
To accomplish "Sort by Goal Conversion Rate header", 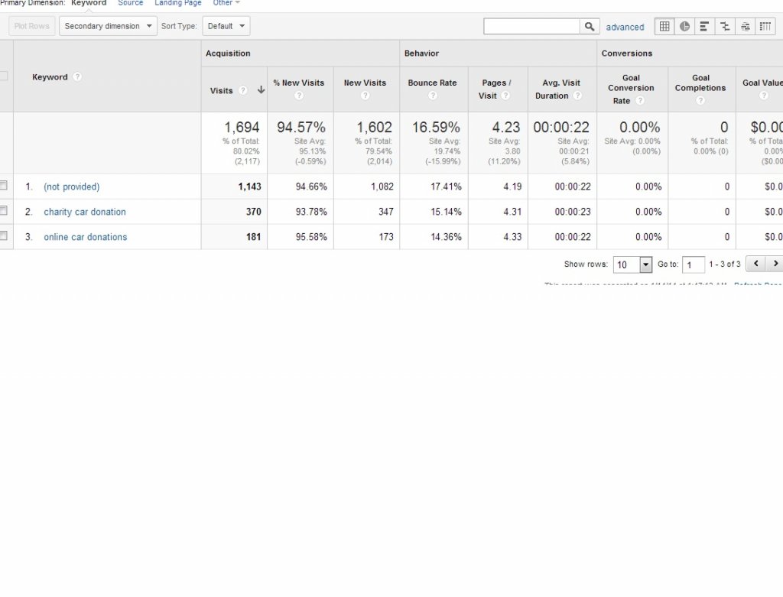I will 631,89.
